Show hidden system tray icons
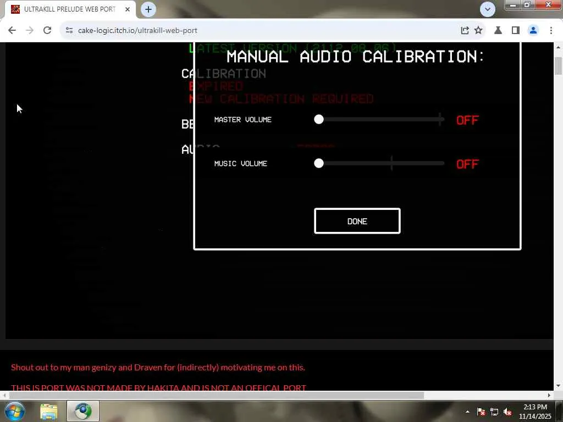 [467, 412]
